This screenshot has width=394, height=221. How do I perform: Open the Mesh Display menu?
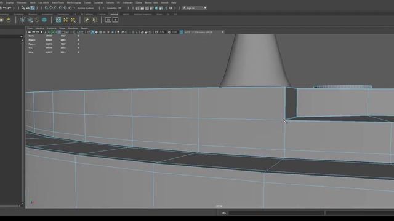[74, 2]
